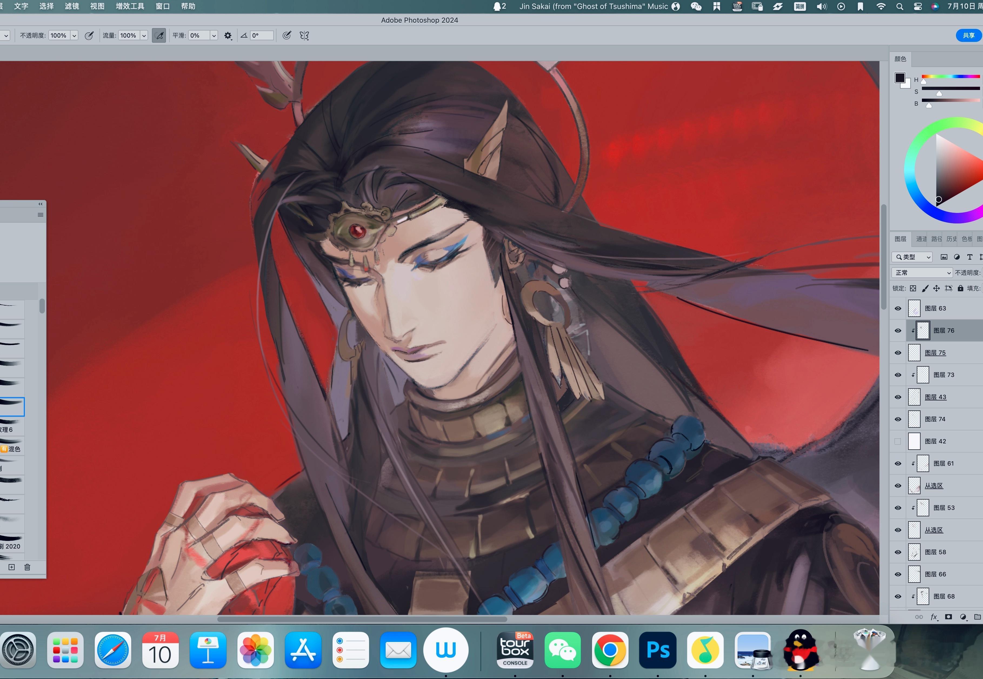This screenshot has height=679, width=983.
Task: Open the 平滑 smoothing dropdown arrow
Action: (214, 36)
